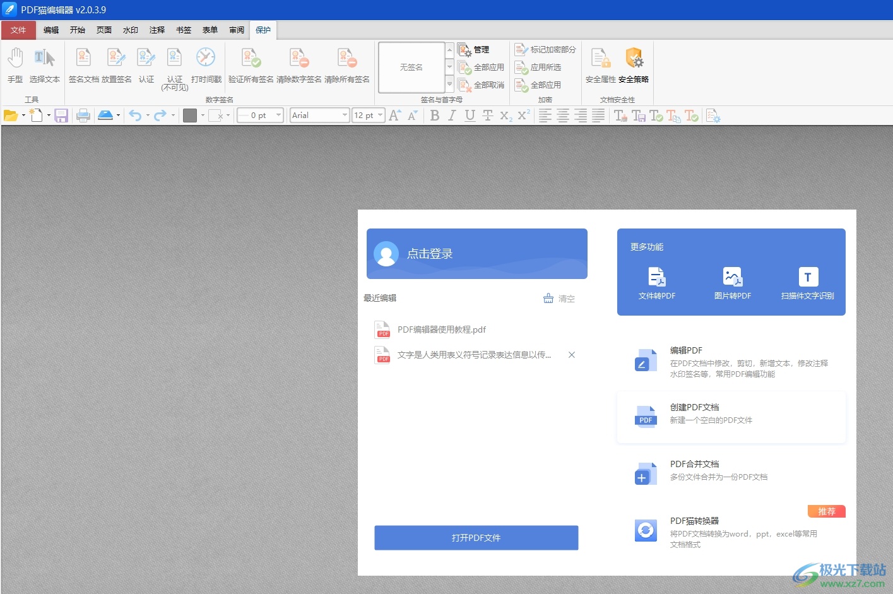Viewport: 893px width, 594px height.
Task: Open signature Manage (管理) option
Action: 474,49
